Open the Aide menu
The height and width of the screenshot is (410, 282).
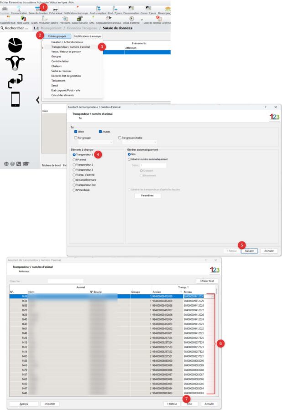[x=71, y=2]
